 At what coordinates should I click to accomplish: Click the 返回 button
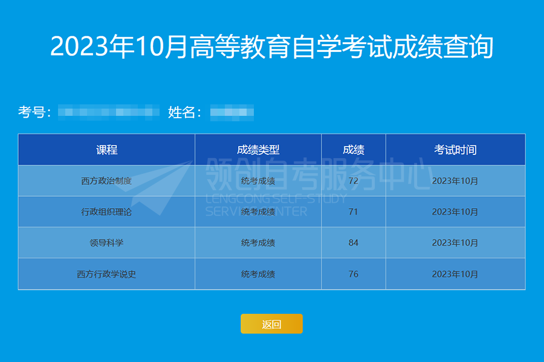coord(271,324)
